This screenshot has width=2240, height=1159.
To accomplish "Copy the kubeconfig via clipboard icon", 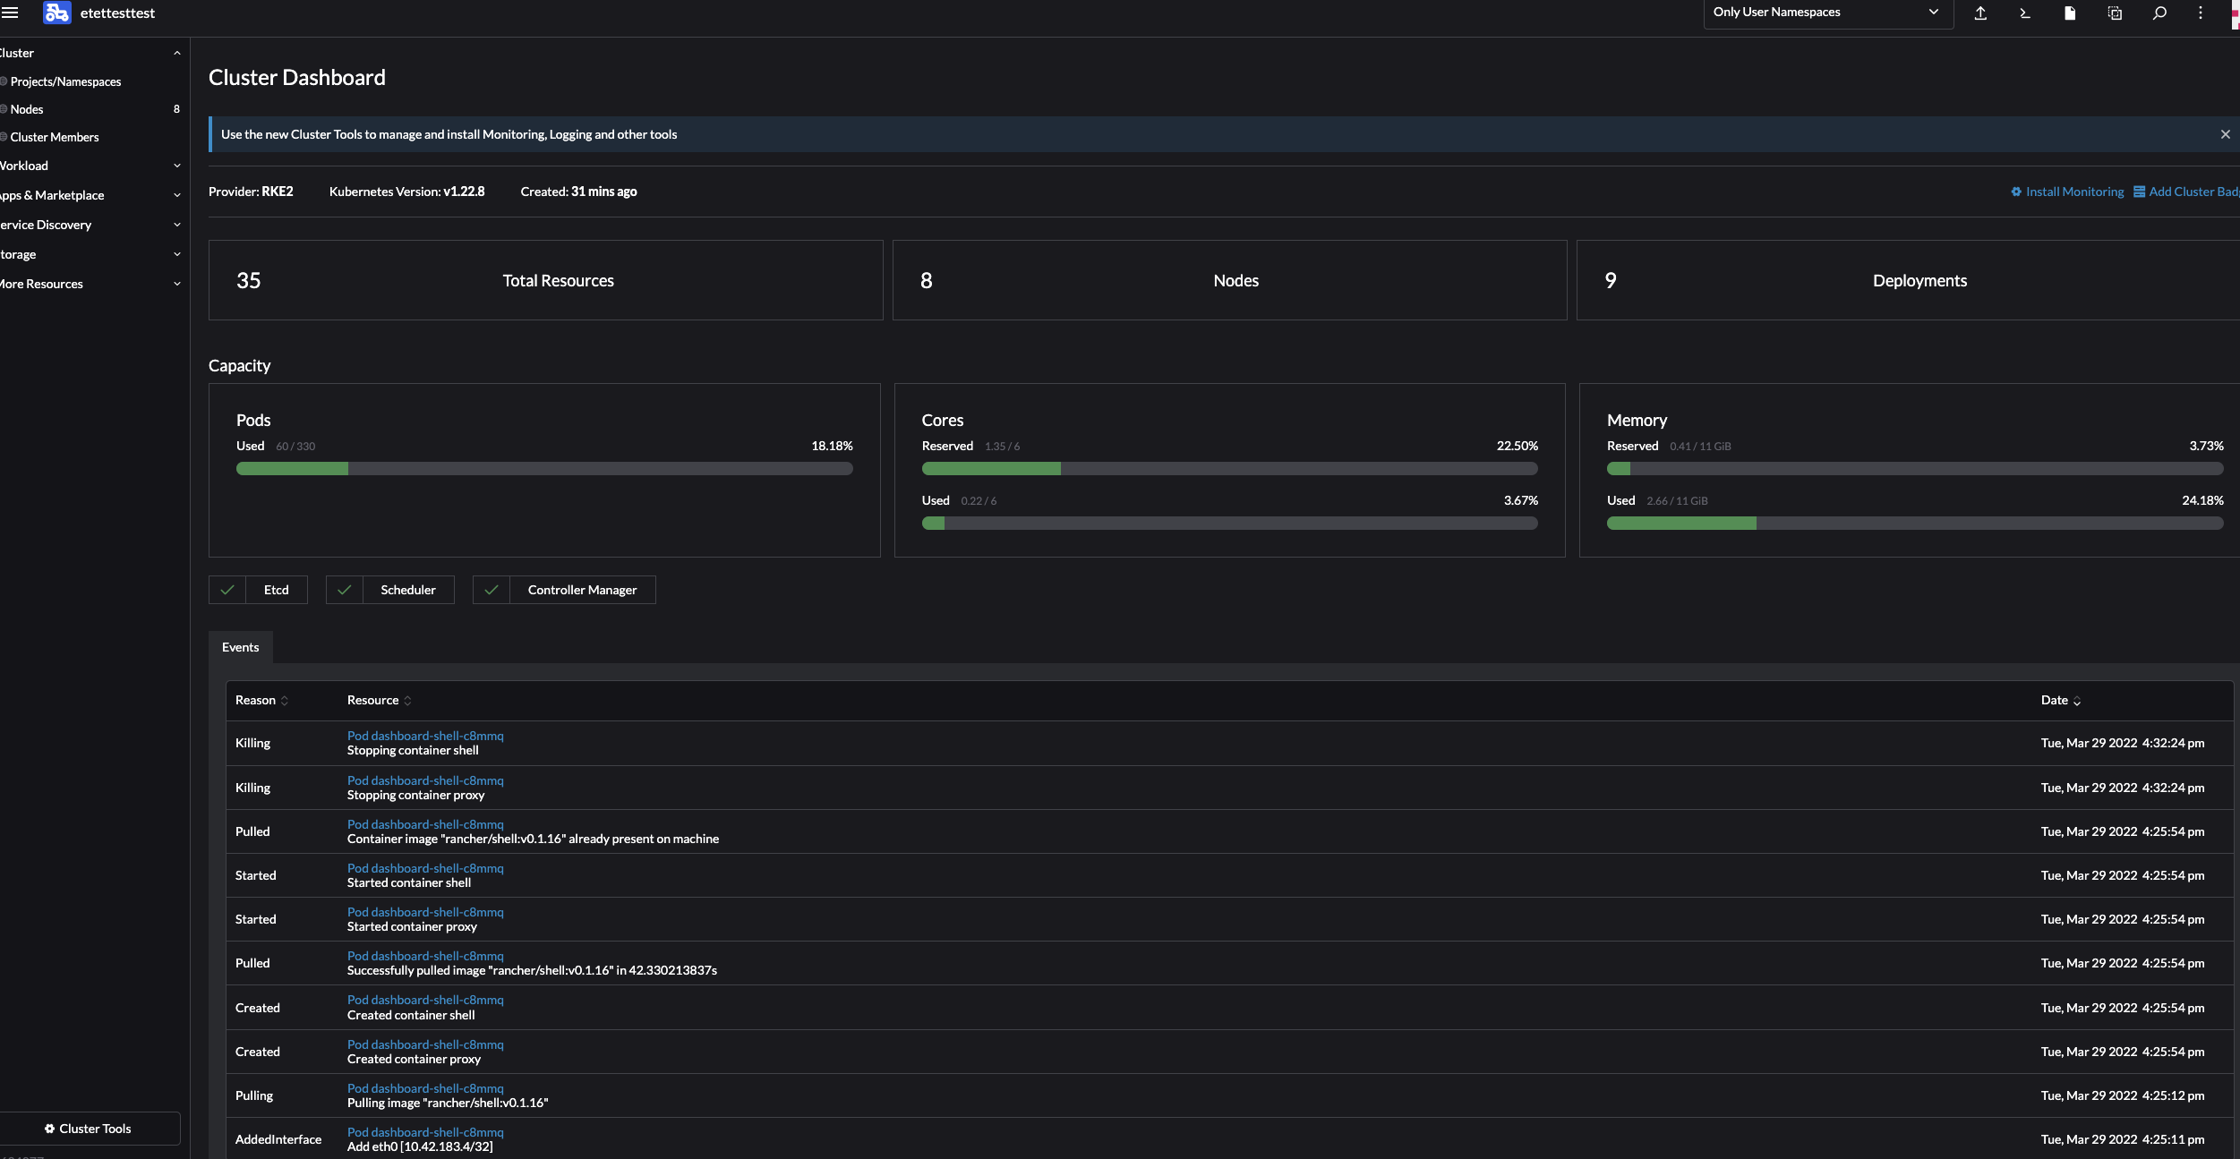I will pyautogui.click(x=2115, y=13).
